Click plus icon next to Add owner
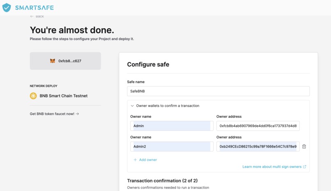 pyautogui.click(x=135, y=160)
